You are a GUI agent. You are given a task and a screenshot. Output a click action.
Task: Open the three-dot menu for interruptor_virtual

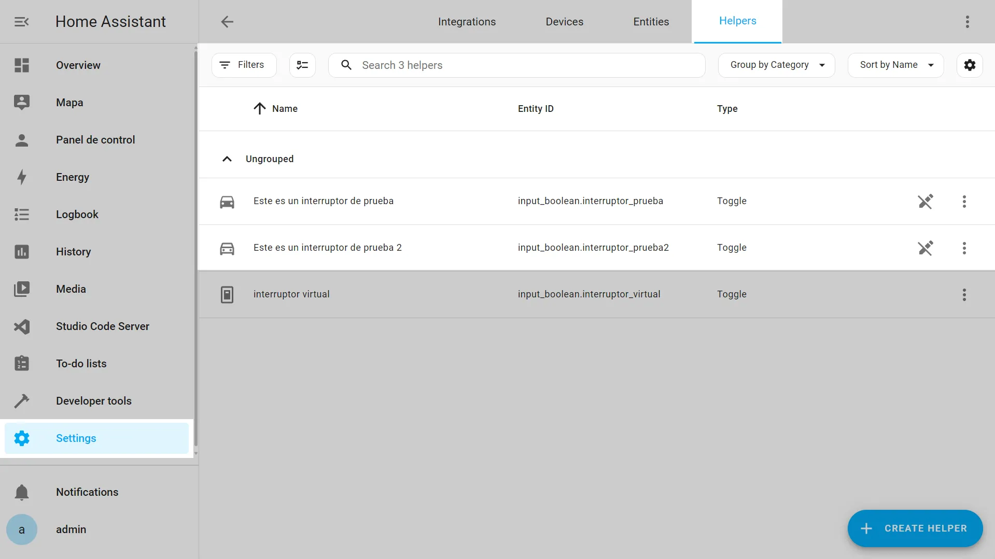[964, 295]
